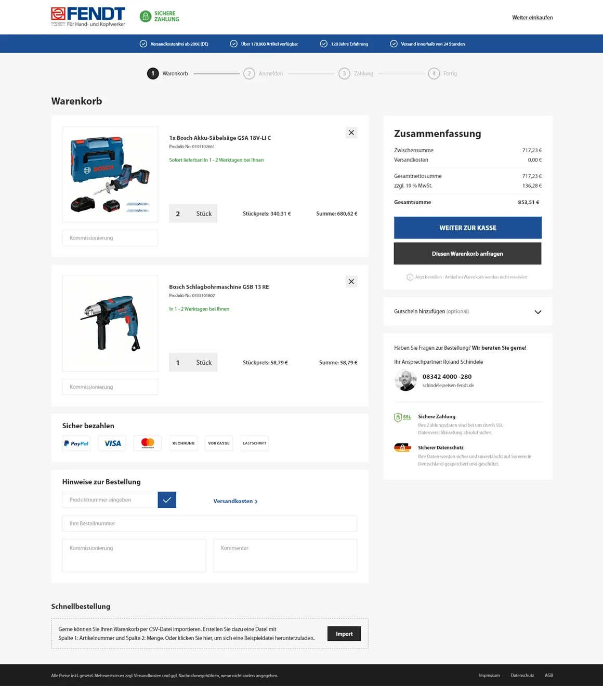Click the VISA payment logo

pos(112,443)
